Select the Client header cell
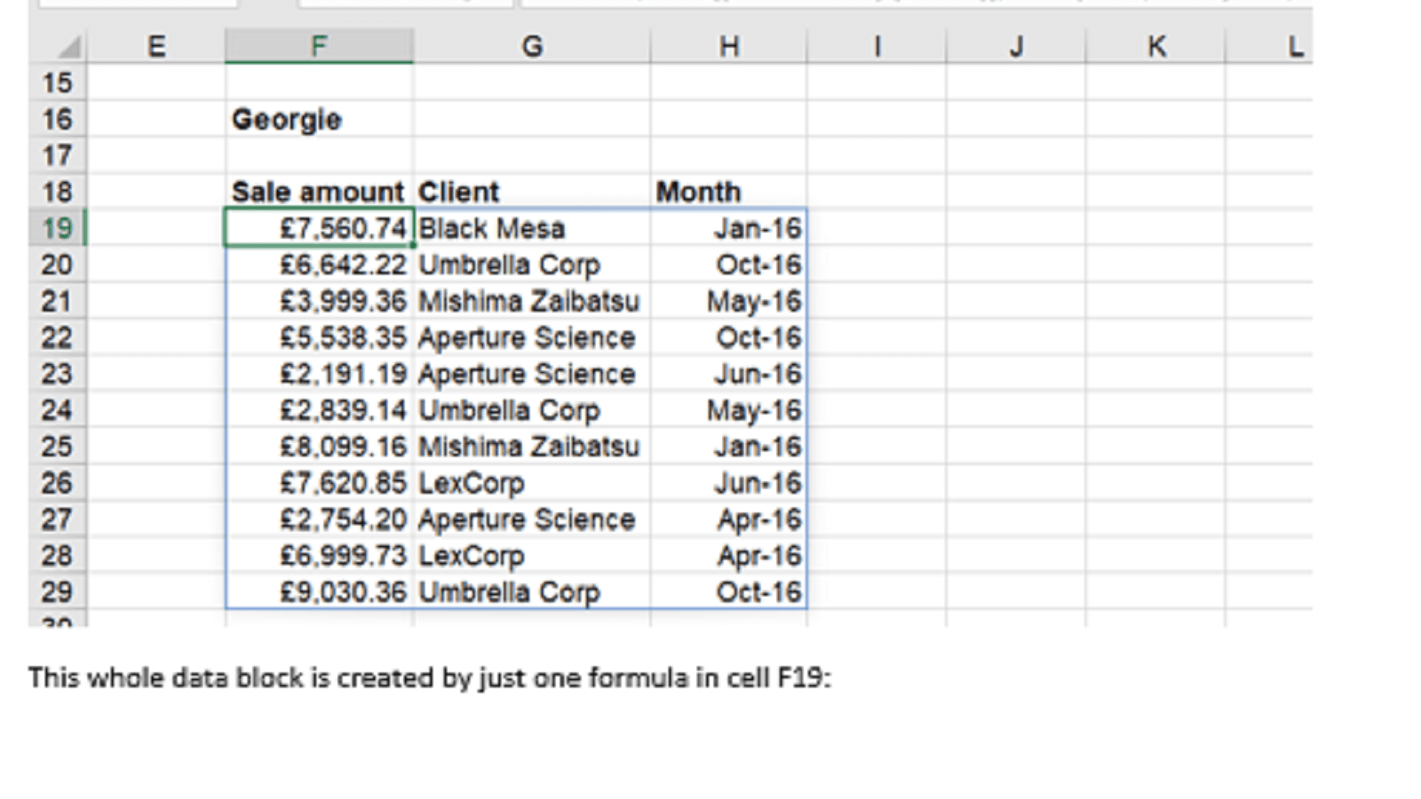Viewport: 1421px width, 799px height. (x=459, y=192)
